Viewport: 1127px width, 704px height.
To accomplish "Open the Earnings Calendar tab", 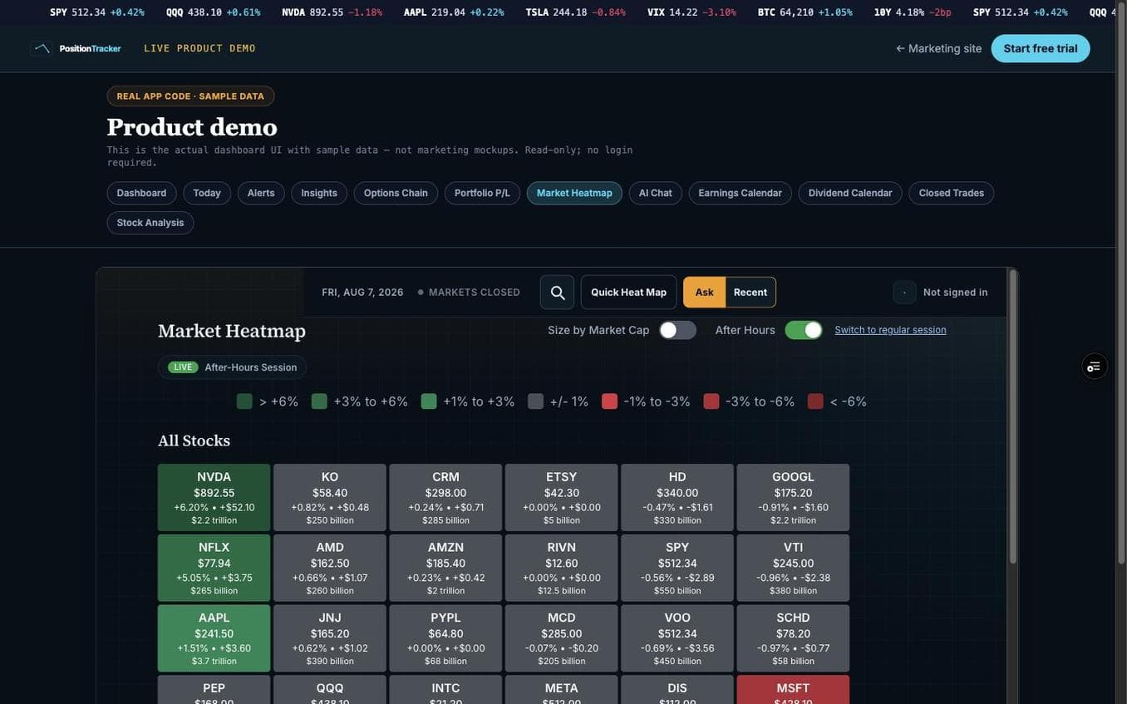I will tap(740, 193).
